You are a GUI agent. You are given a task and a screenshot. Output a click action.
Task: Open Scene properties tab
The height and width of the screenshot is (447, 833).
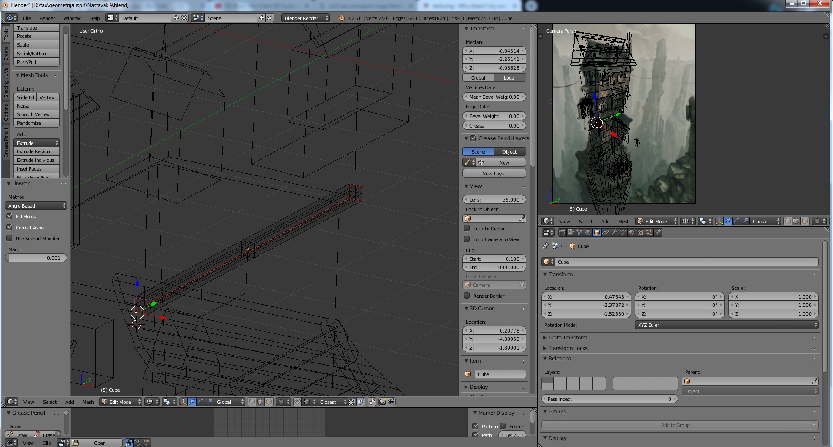pyautogui.click(x=579, y=232)
